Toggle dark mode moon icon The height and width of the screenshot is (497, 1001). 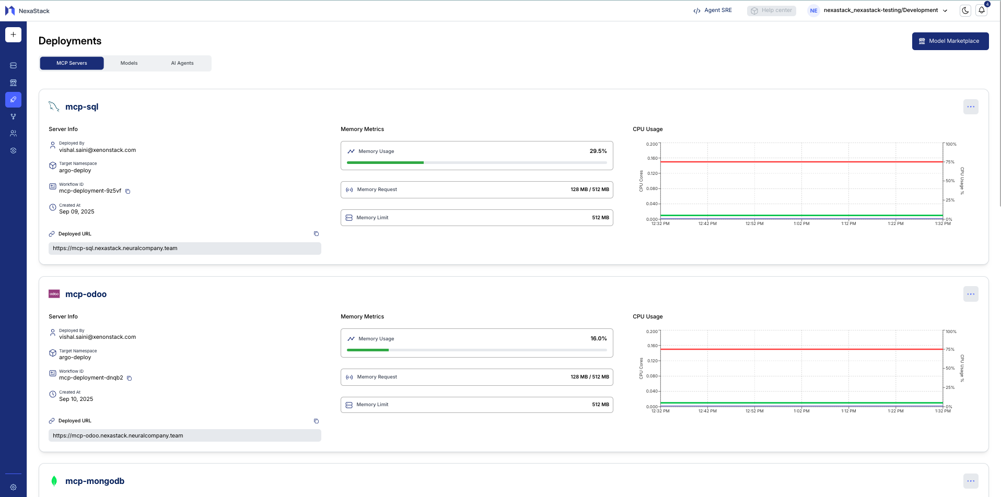tap(965, 10)
